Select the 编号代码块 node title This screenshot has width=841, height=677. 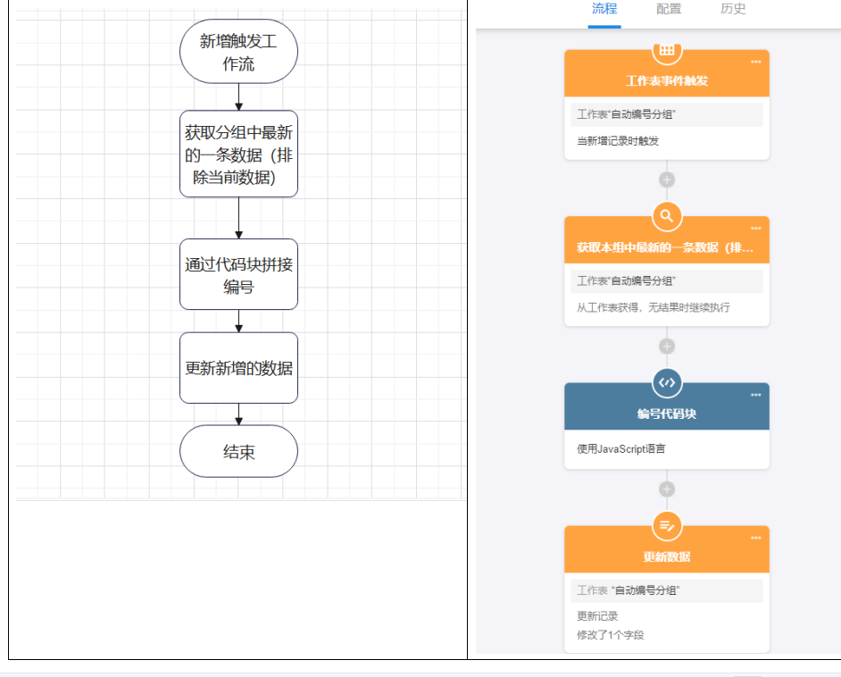coord(667,414)
